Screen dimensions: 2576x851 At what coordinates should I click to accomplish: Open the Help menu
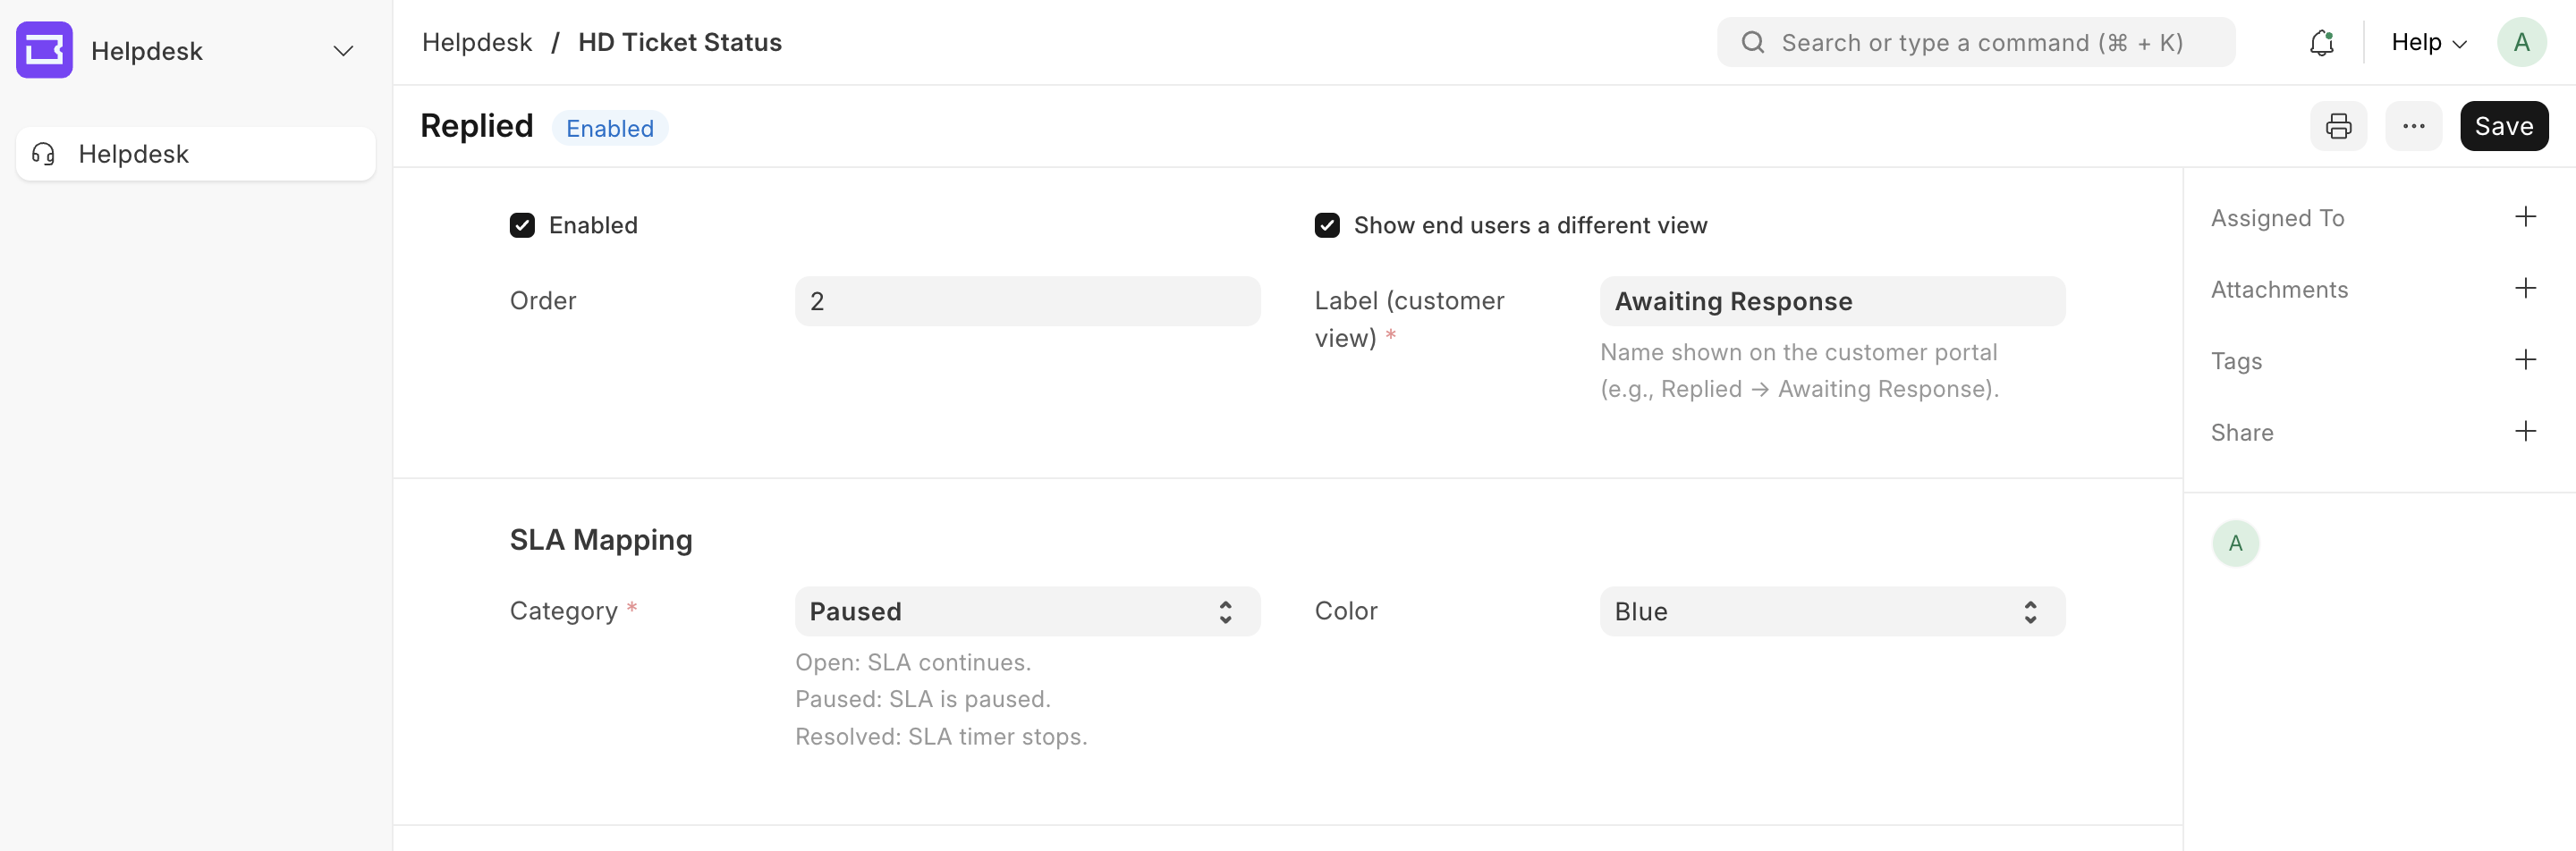2428,43
